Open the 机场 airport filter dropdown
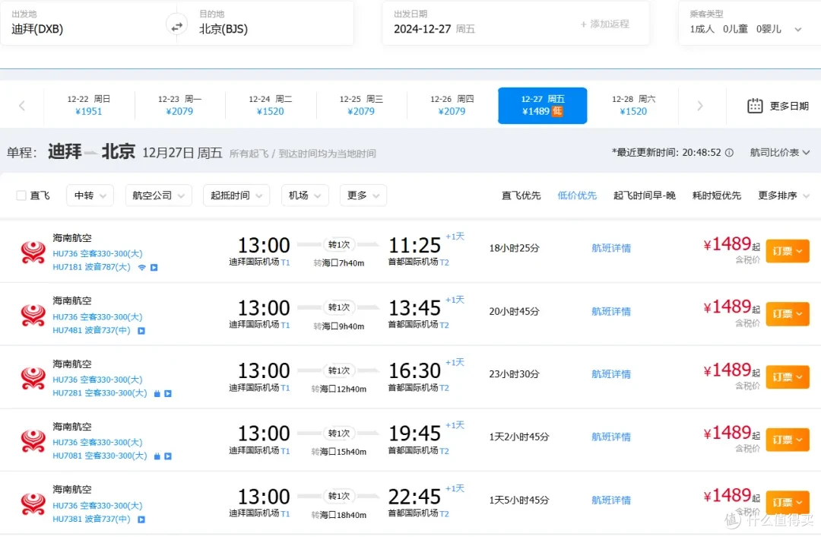 (x=305, y=195)
